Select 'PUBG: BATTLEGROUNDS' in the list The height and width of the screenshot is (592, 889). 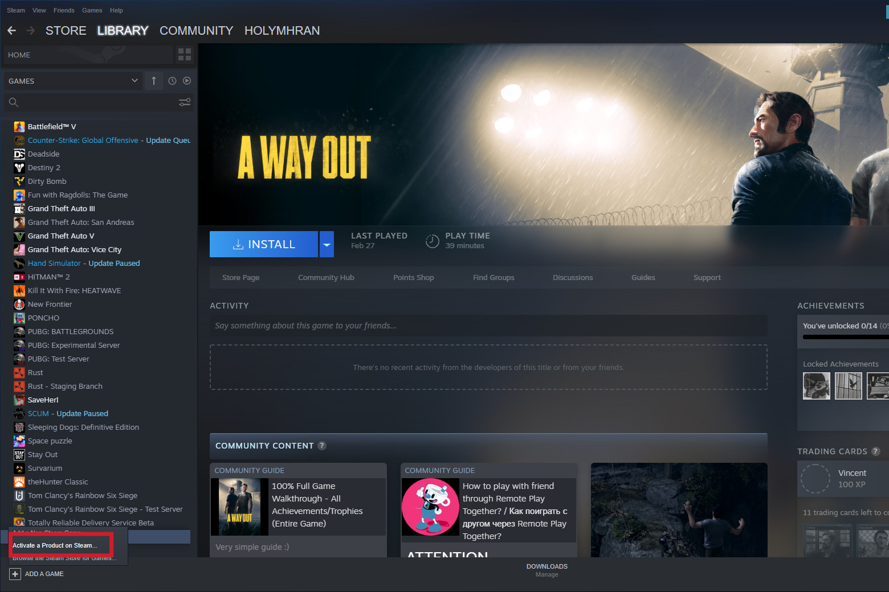tap(71, 332)
